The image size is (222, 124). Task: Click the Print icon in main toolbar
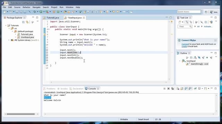click(x=25, y=12)
